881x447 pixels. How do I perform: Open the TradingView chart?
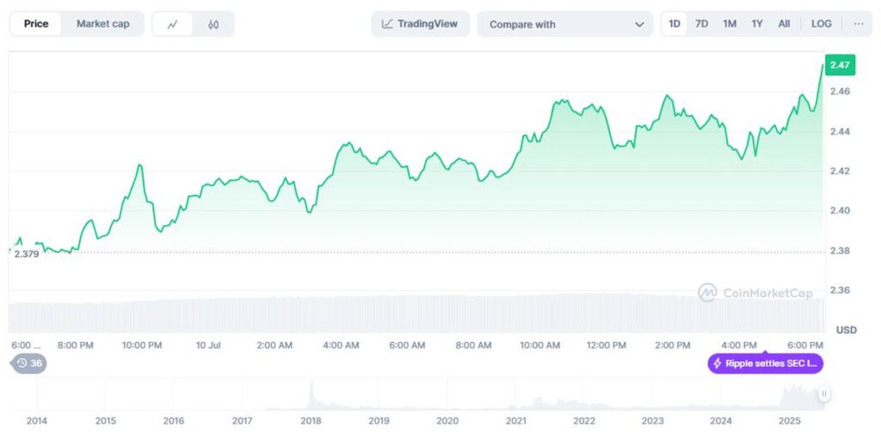[x=420, y=23]
